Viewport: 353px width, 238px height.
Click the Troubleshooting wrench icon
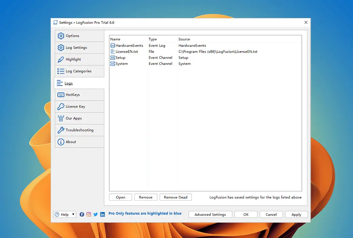(61, 130)
